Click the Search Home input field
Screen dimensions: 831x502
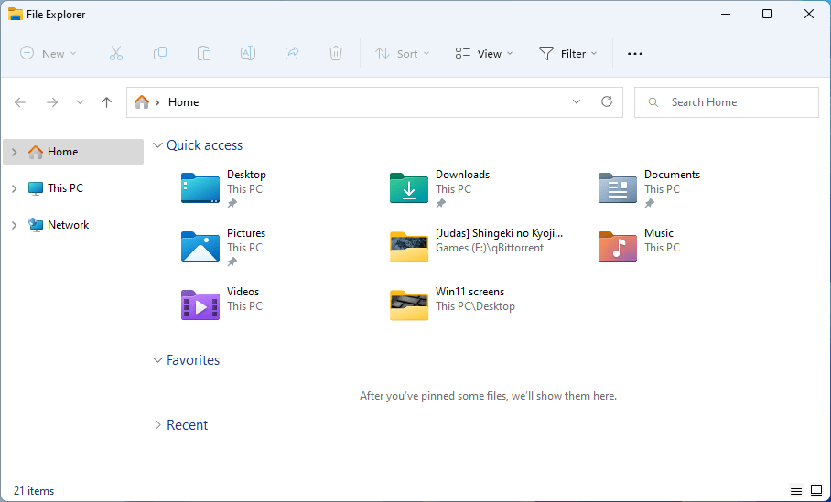tap(727, 102)
